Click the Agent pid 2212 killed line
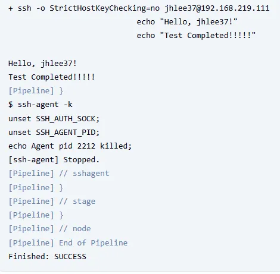 pos(70,146)
